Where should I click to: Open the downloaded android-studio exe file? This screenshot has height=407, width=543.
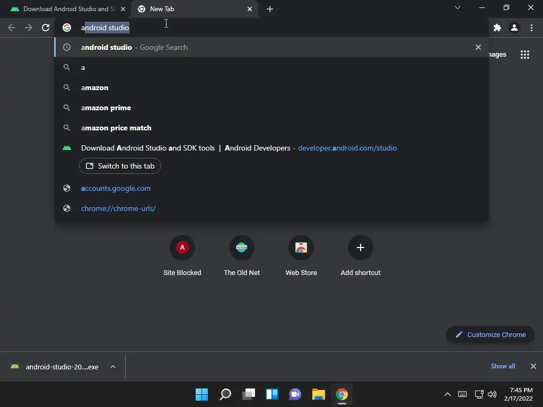(55, 367)
